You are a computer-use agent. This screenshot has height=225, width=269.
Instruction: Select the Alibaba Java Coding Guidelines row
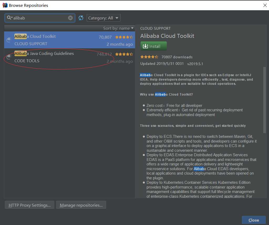69,57
